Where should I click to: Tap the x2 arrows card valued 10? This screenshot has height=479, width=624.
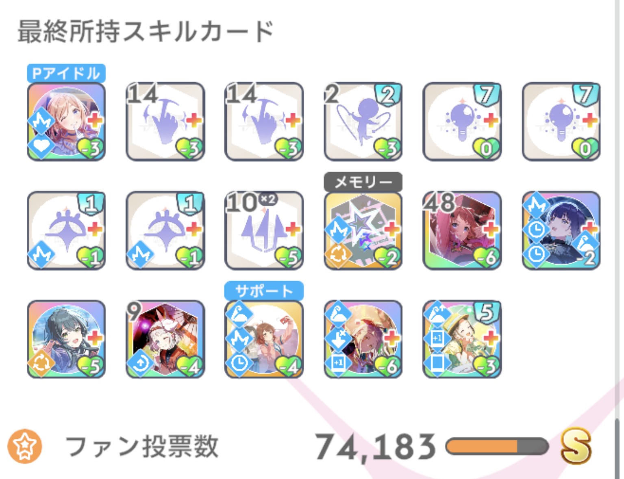tap(264, 230)
